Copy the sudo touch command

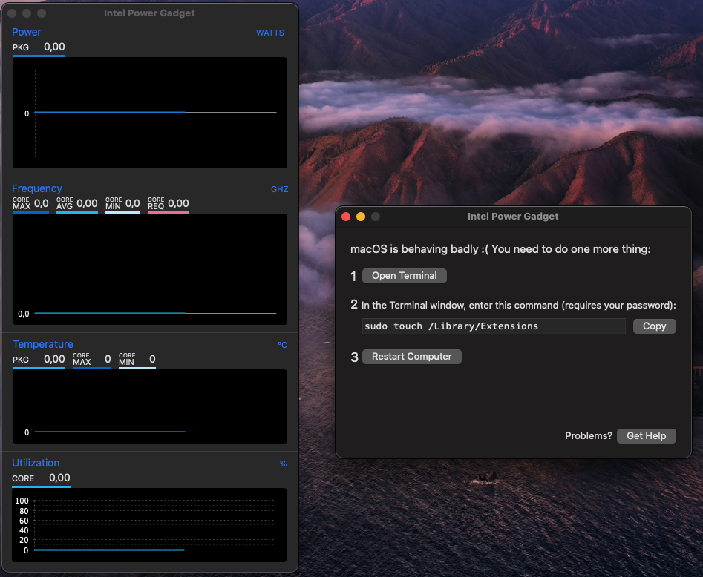click(654, 326)
